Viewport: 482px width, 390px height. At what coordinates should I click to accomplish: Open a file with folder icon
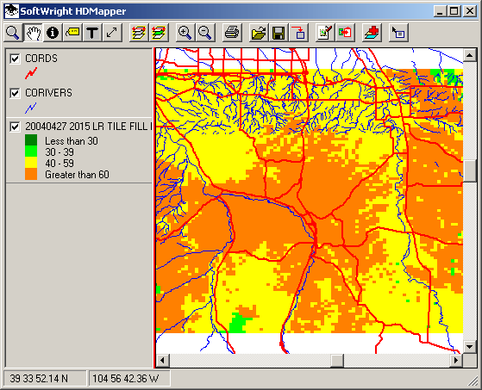pyautogui.click(x=259, y=33)
